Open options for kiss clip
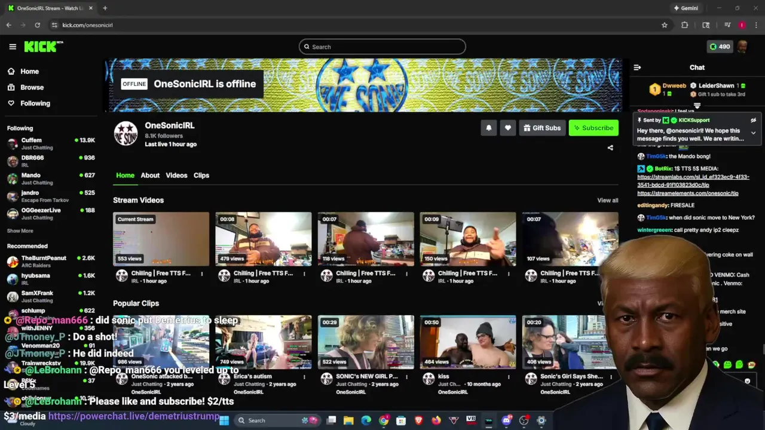The width and height of the screenshot is (765, 430). 509,377
